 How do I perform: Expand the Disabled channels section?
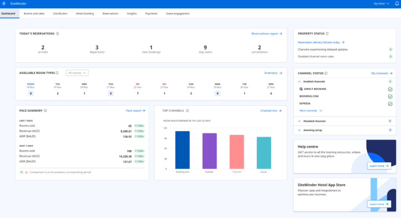pos(299,121)
